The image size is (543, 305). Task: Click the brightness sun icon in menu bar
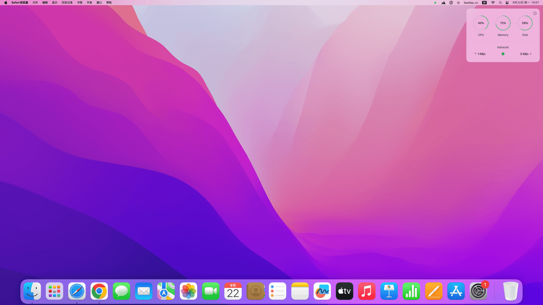click(459, 3)
